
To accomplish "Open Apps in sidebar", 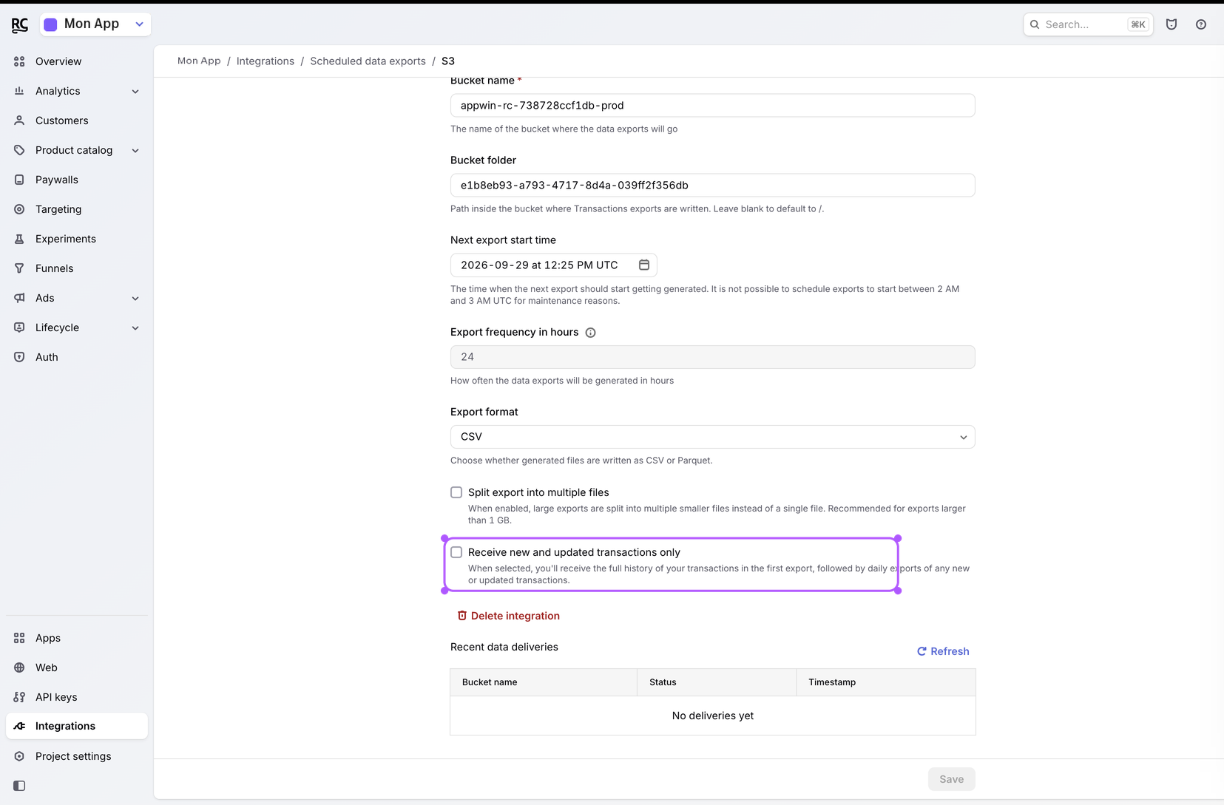I will (77, 638).
